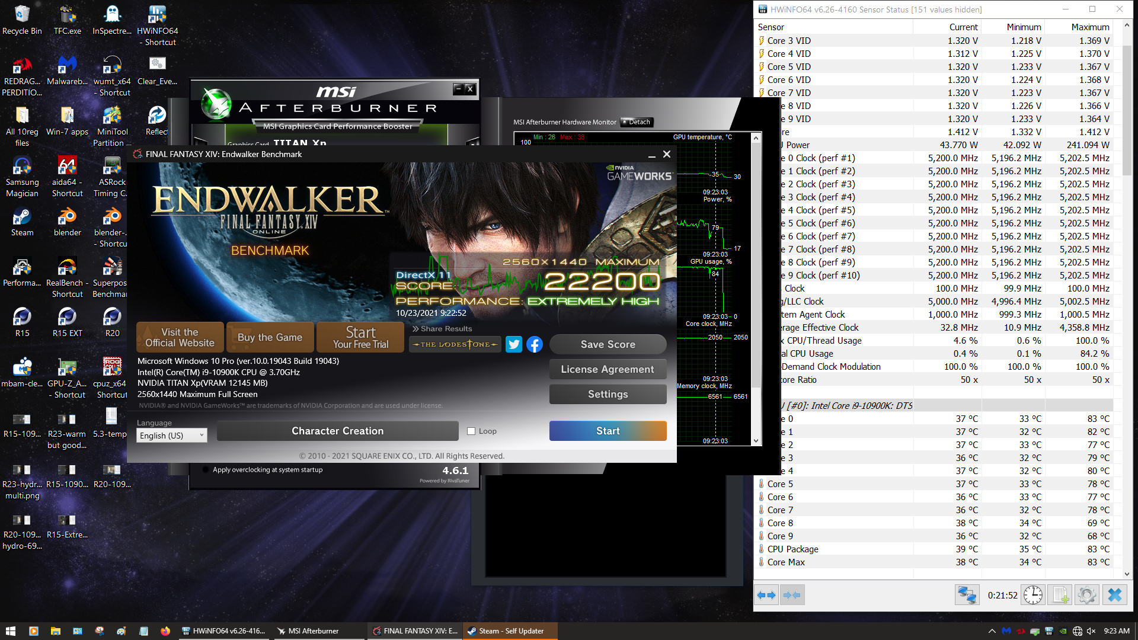Open benchmark Settings

click(x=608, y=394)
